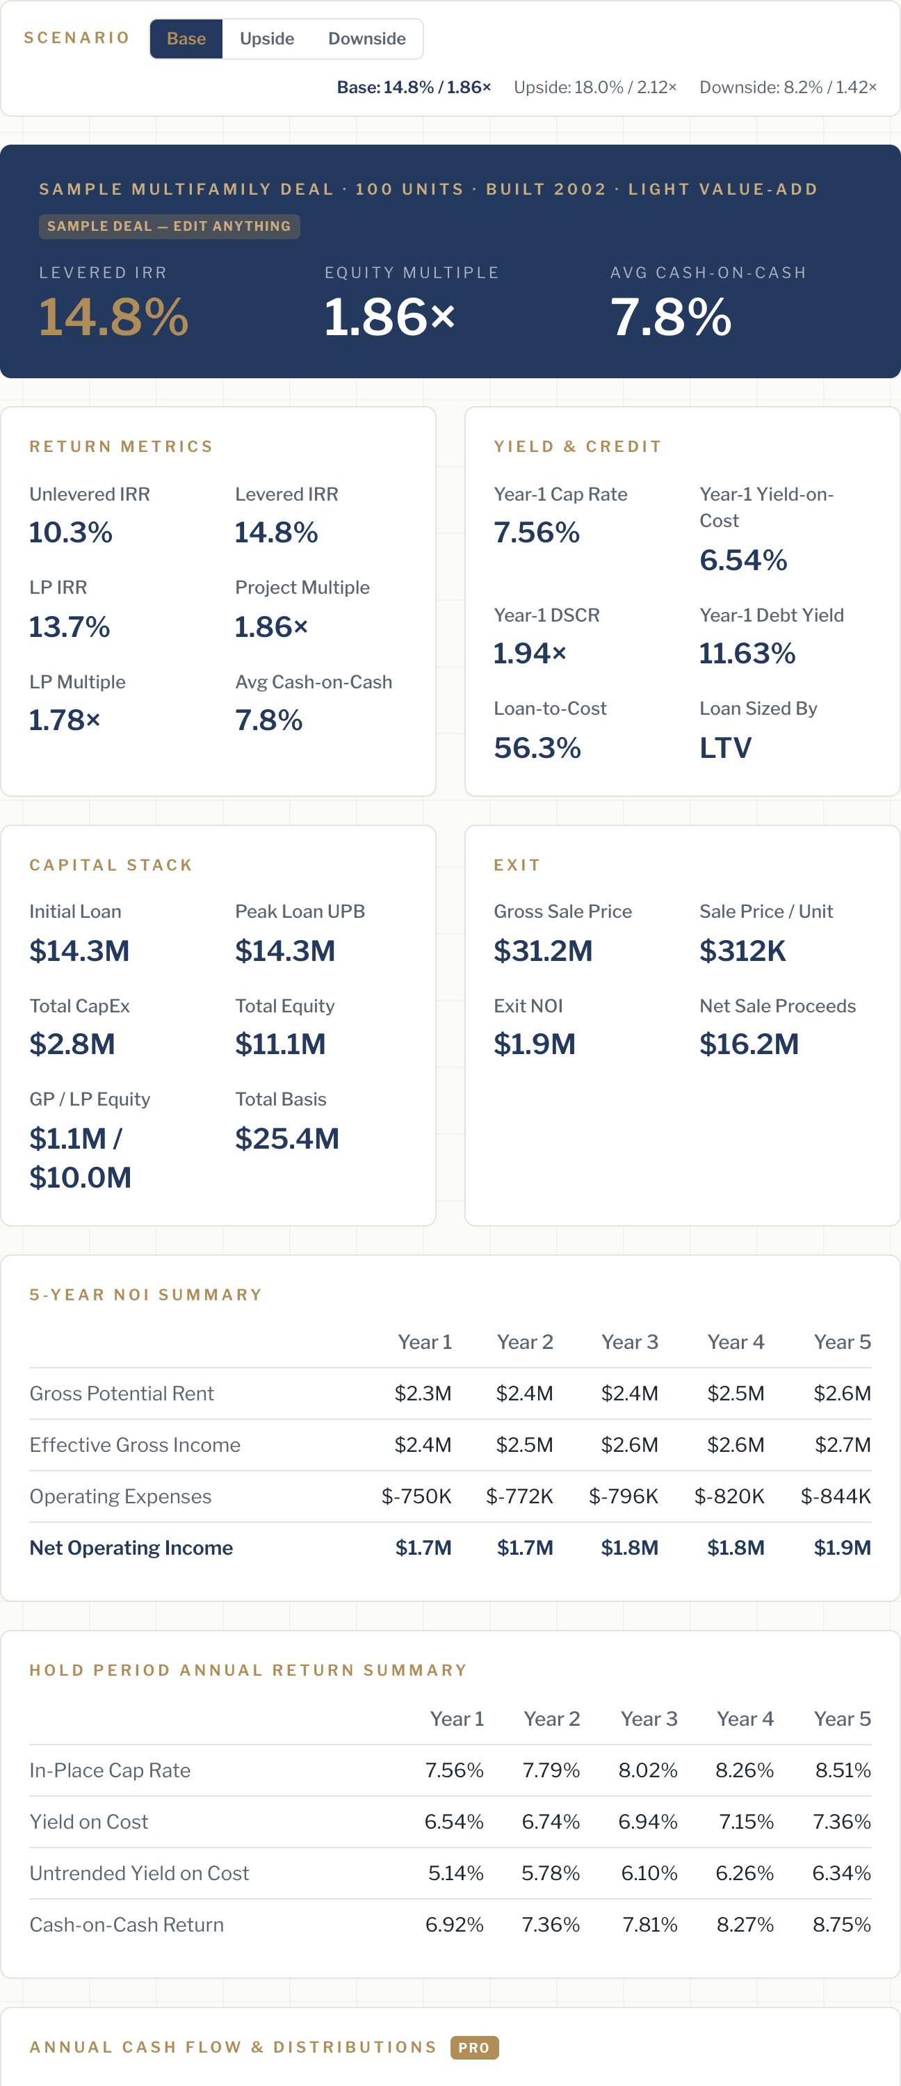Viewport: 901px width, 2086px height.
Task: Click the Levered IRR 14.8% headline value
Action: 113,316
